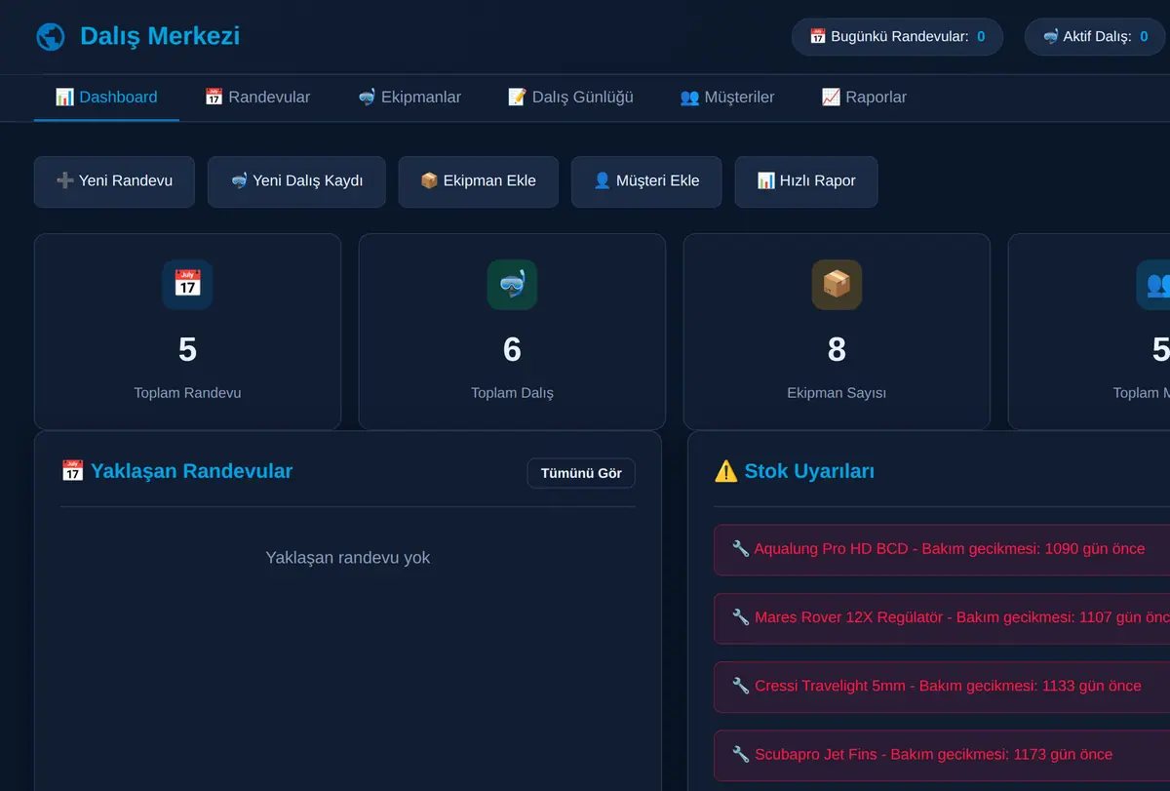Image resolution: width=1170 pixels, height=791 pixels.
Task: Open the Dashboard tab
Action: click(x=106, y=98)
